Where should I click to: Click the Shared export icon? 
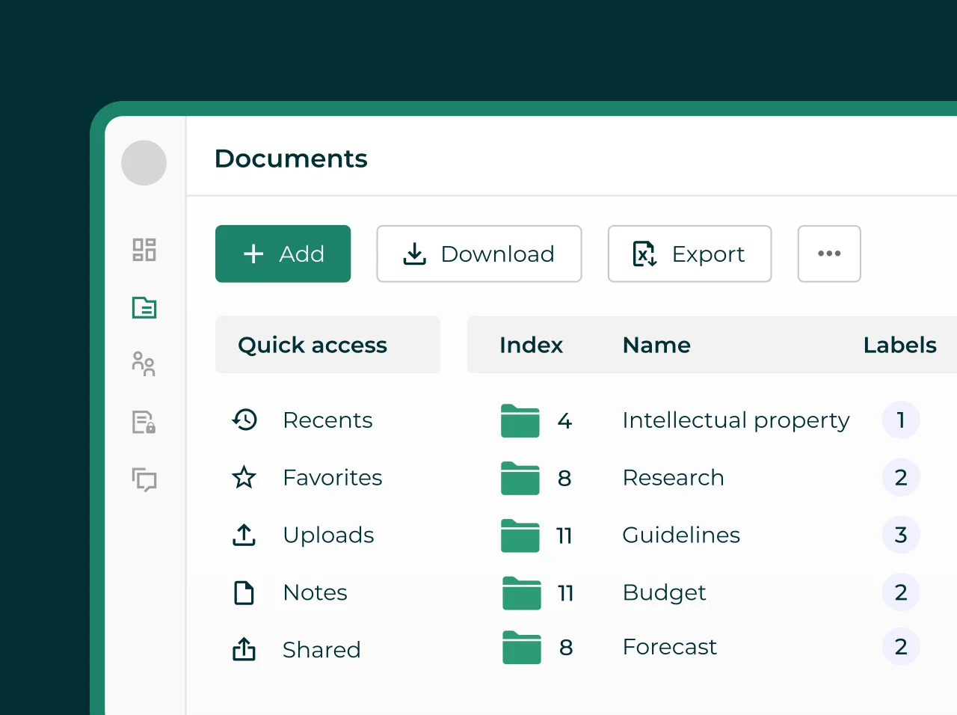point(244,649)
